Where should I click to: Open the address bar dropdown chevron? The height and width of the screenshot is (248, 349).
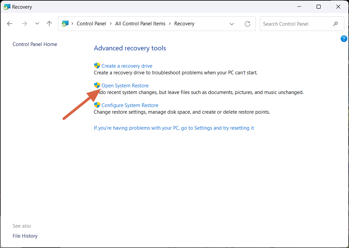pyautogui.click(x=232, y=24)
